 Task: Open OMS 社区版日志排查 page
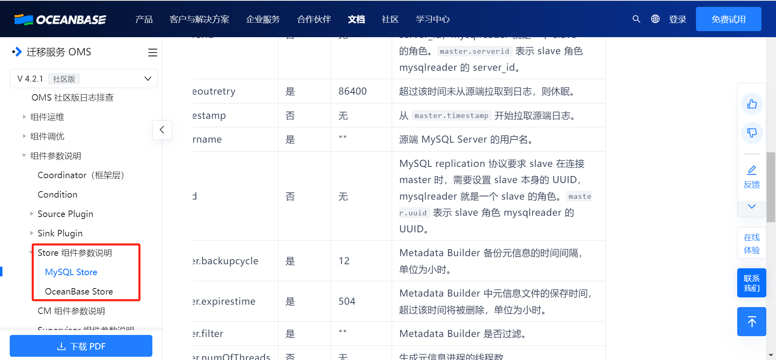pos(73,97)
